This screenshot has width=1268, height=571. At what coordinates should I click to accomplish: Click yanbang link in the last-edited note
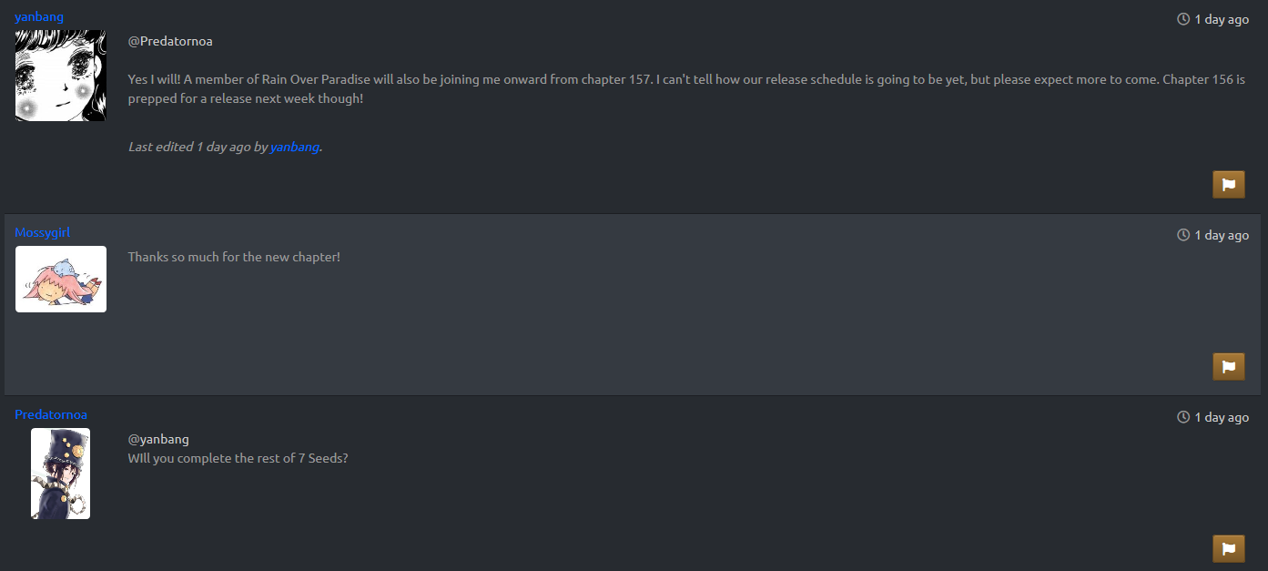pyautogui.click(x=294, y=147)
